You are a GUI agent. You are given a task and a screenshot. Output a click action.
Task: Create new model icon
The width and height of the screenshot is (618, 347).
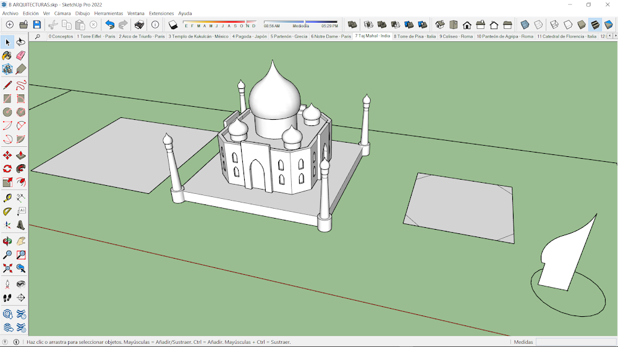coord(9,25)
